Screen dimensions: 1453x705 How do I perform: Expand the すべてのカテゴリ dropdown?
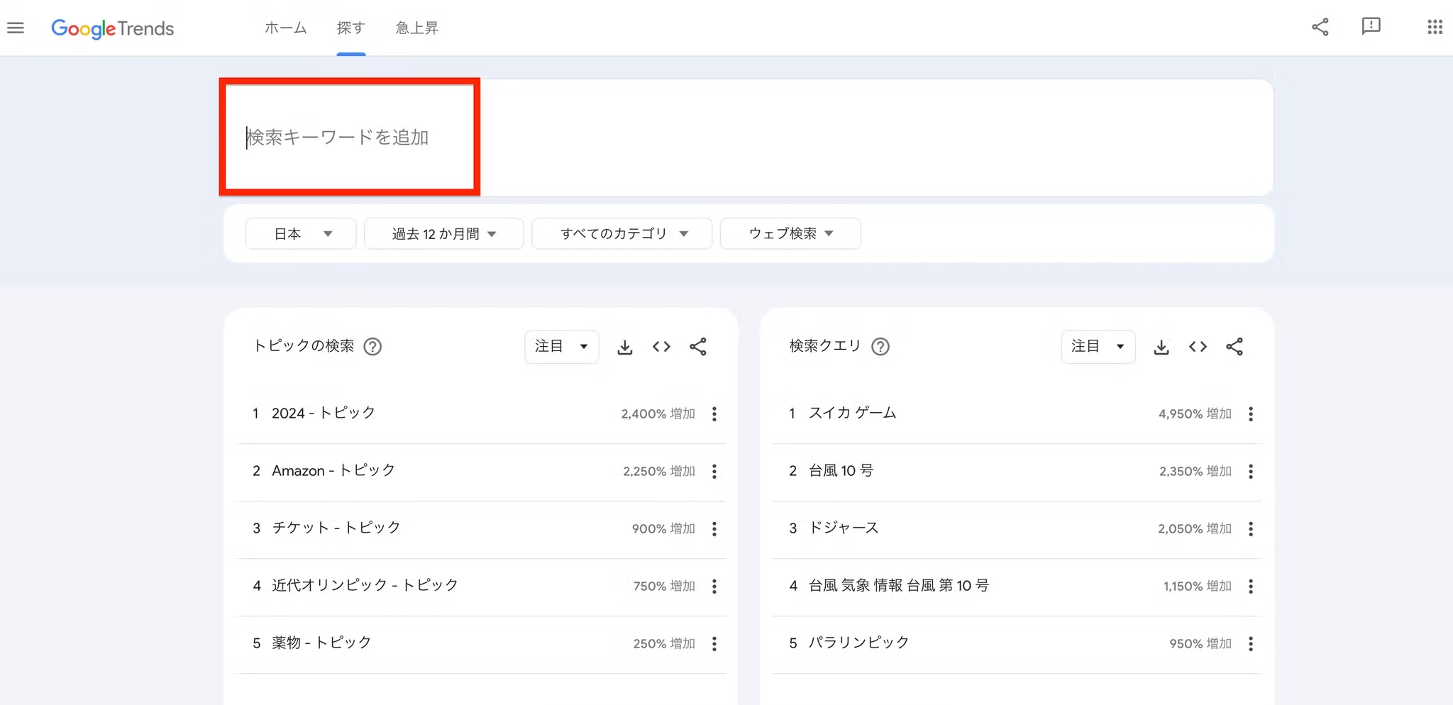621,233
